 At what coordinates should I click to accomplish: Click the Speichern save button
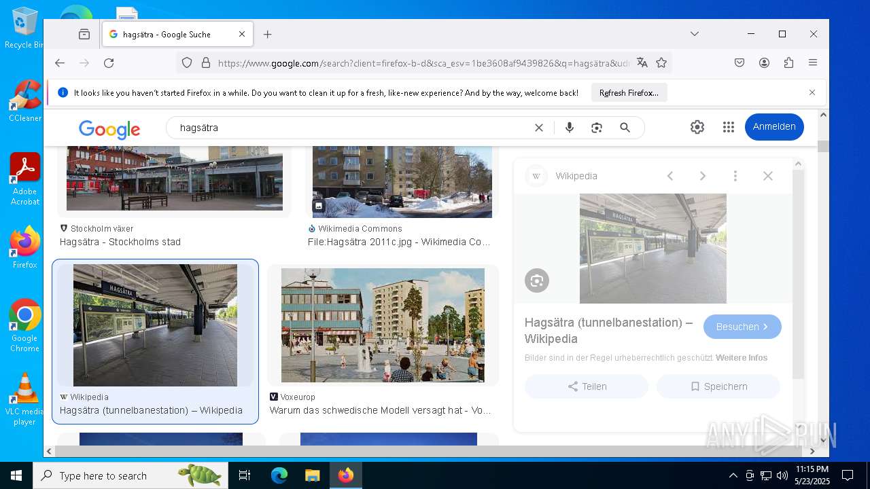tap(718, 386)
